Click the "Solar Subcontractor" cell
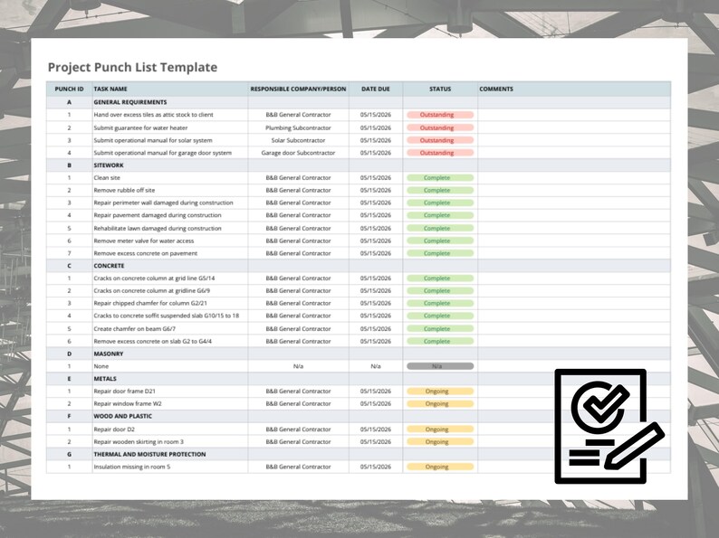719x538 pixels. 298,140
